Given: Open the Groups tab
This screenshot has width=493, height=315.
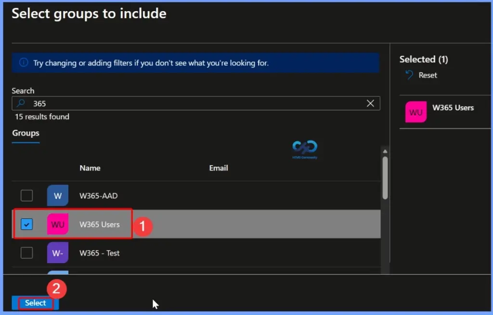Looking at the screenshot, I should point(26,133).
